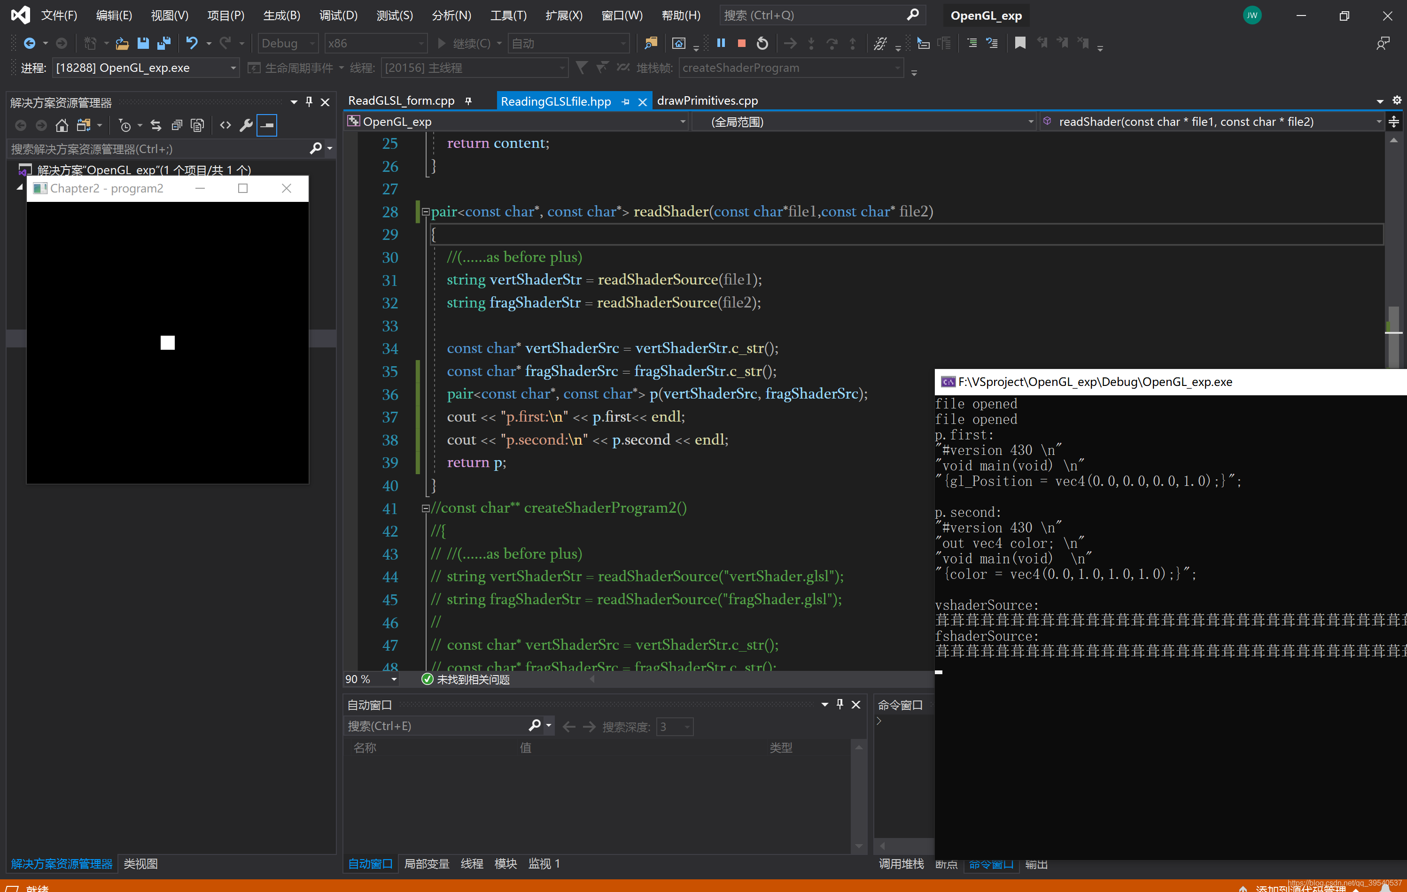Switch to the drawPrimitives.cpp tab
The width and height of the screenshot is (1407, 892).
pos(707,101)
